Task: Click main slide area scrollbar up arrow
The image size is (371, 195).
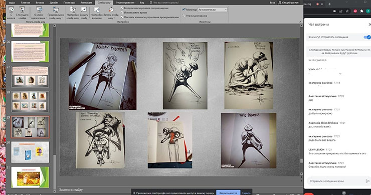Action: point(301,26)
